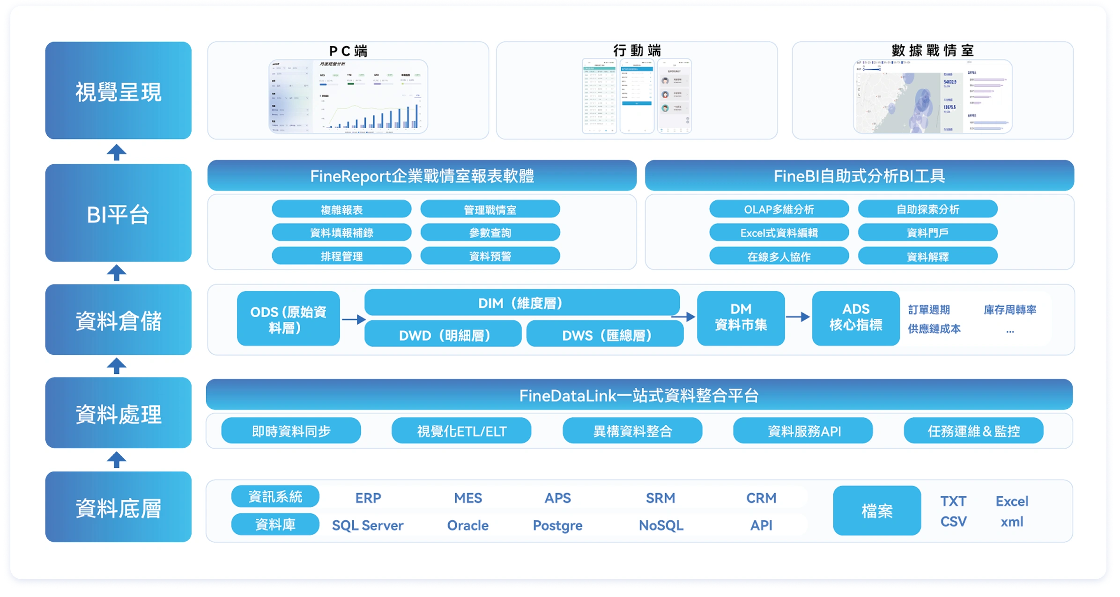Click the 資料解釋 pill

tap(927, 256)
